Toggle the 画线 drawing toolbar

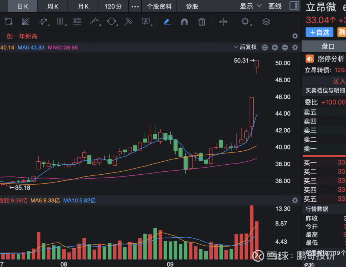pyautogui.click(x=275, y=6)
